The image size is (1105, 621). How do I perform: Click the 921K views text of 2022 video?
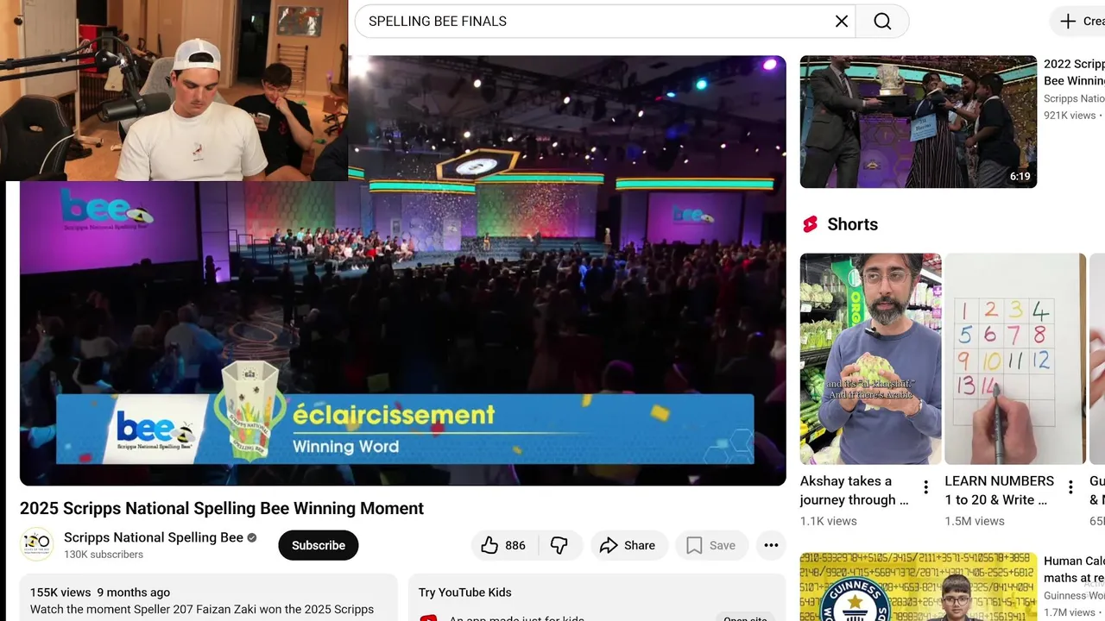(1070, 115)
